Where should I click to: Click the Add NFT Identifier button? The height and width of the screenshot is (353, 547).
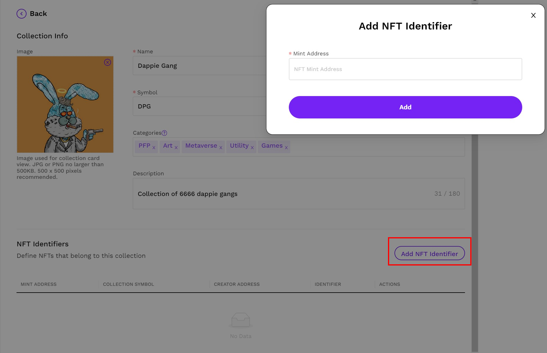click(429, 253)
